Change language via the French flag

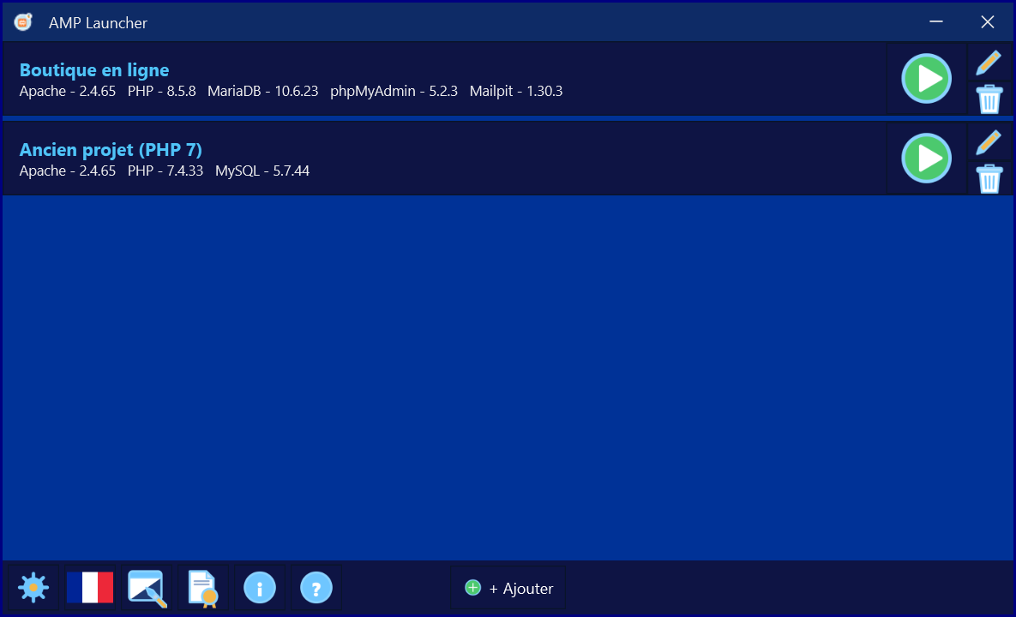click(90, 588)
